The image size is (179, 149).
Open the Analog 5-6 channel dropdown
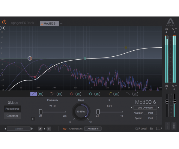point(93,129)
